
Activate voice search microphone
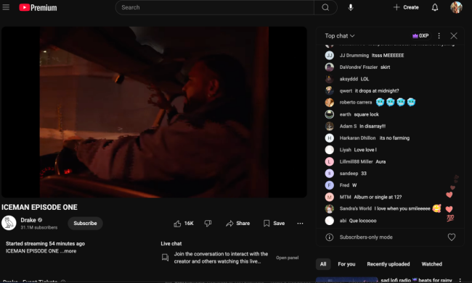tap(351, 7)
